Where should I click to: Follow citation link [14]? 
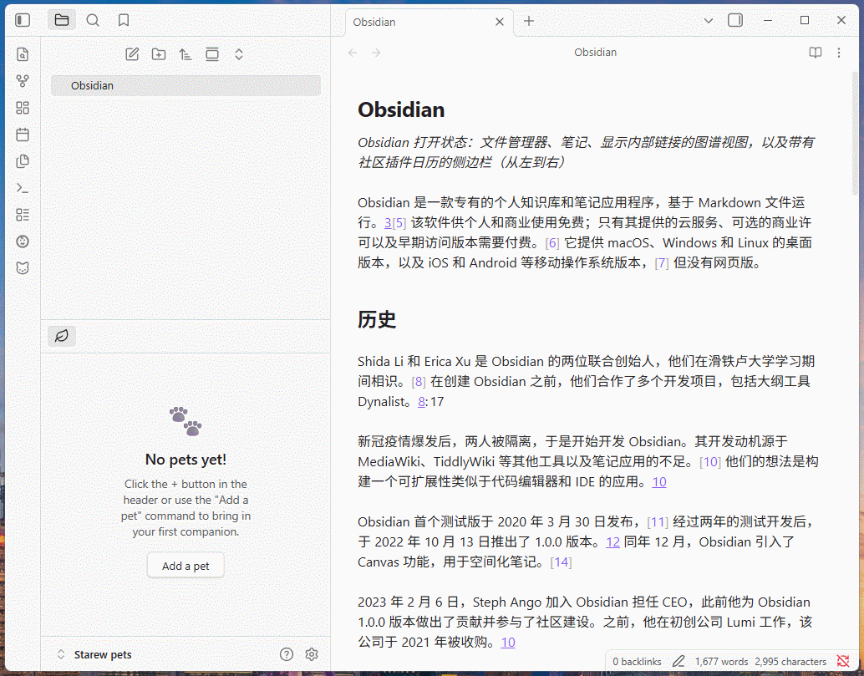(561, 562)
